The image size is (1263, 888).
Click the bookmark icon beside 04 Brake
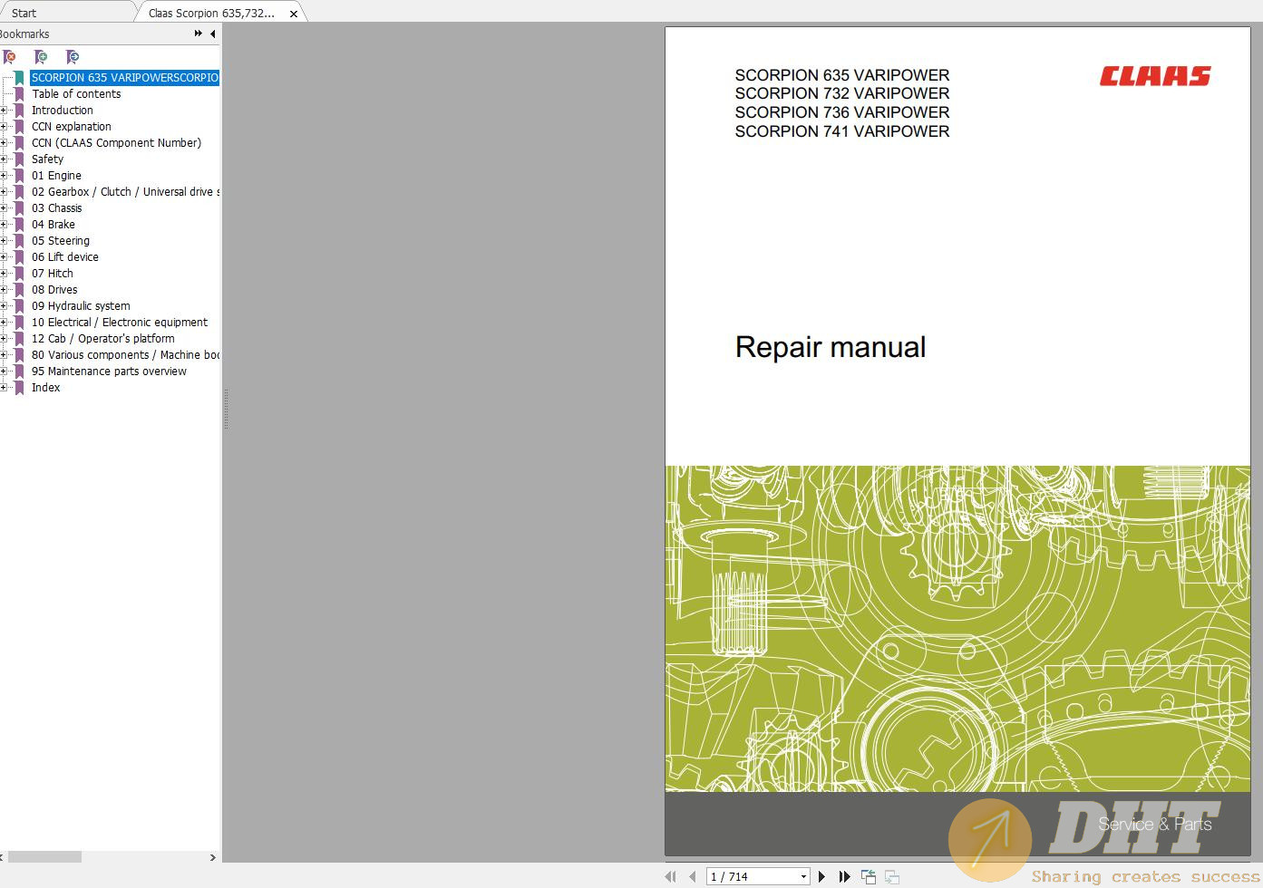(19, 225)
